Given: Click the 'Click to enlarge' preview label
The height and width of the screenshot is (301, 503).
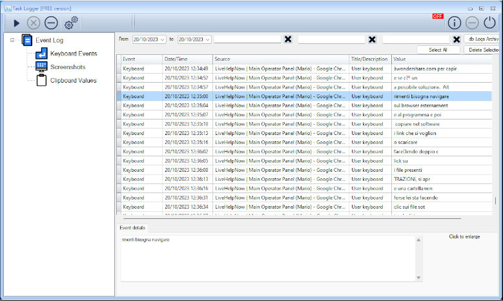Looking at the screenshot, I should [x=464, y=237].
